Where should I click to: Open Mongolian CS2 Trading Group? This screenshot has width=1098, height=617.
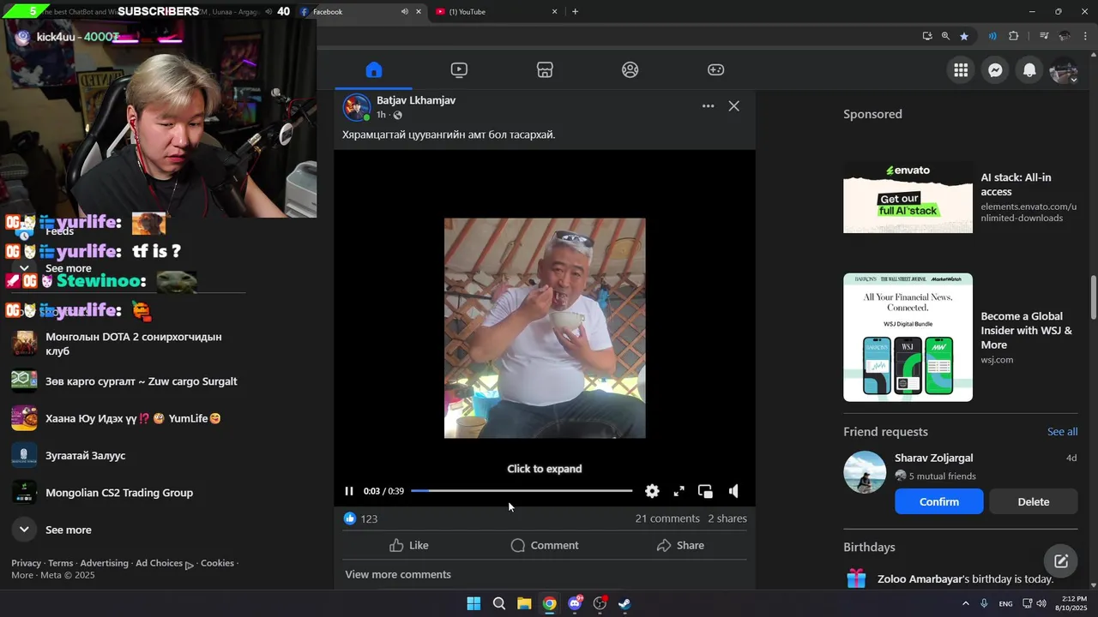coord(129,493)
